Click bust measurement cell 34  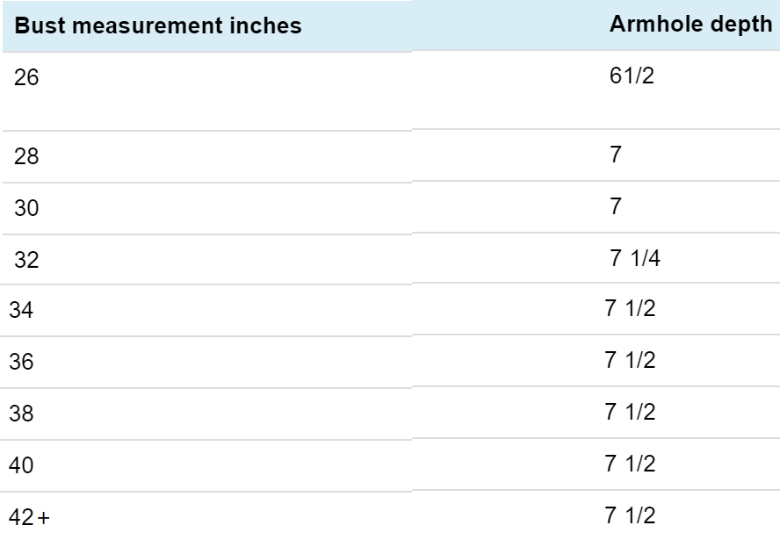(20, 311)
